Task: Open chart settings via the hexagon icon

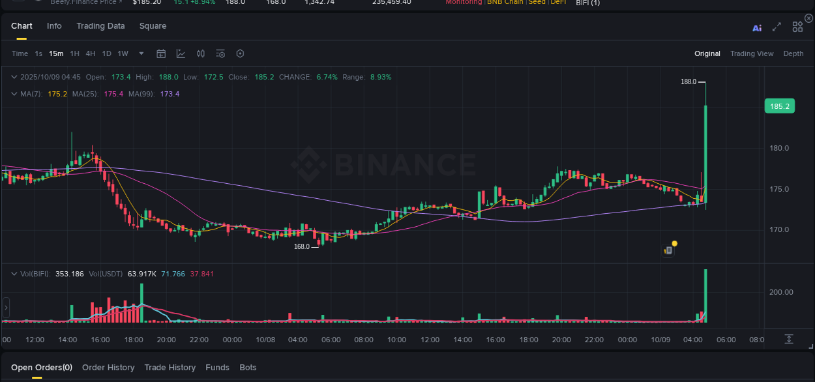Action: (x=240, y=53)
